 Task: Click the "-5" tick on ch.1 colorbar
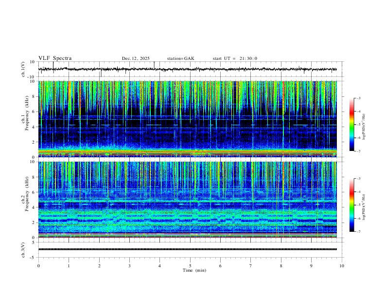pyautogui.click(x=358, y=125)
